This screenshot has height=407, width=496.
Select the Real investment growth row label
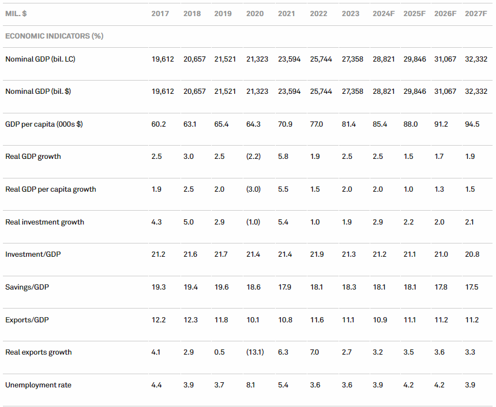click(44, 222)
